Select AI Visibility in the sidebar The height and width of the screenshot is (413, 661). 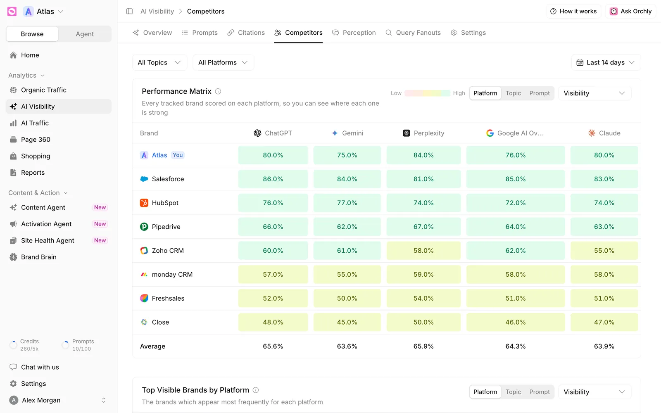pyautogui.click(x=59, y=107)
